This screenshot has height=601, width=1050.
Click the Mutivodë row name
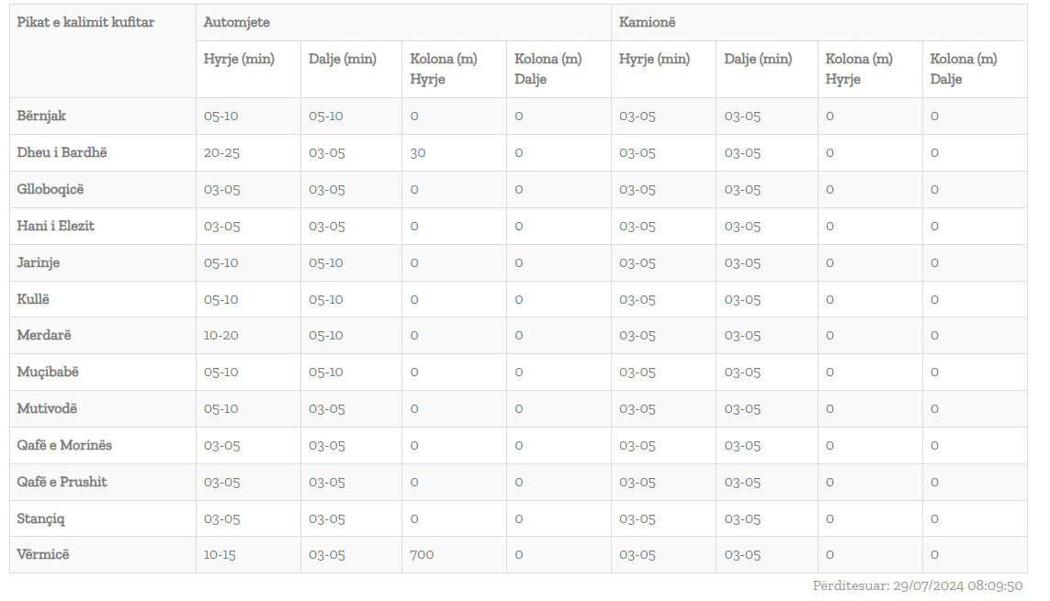(47, 408)
